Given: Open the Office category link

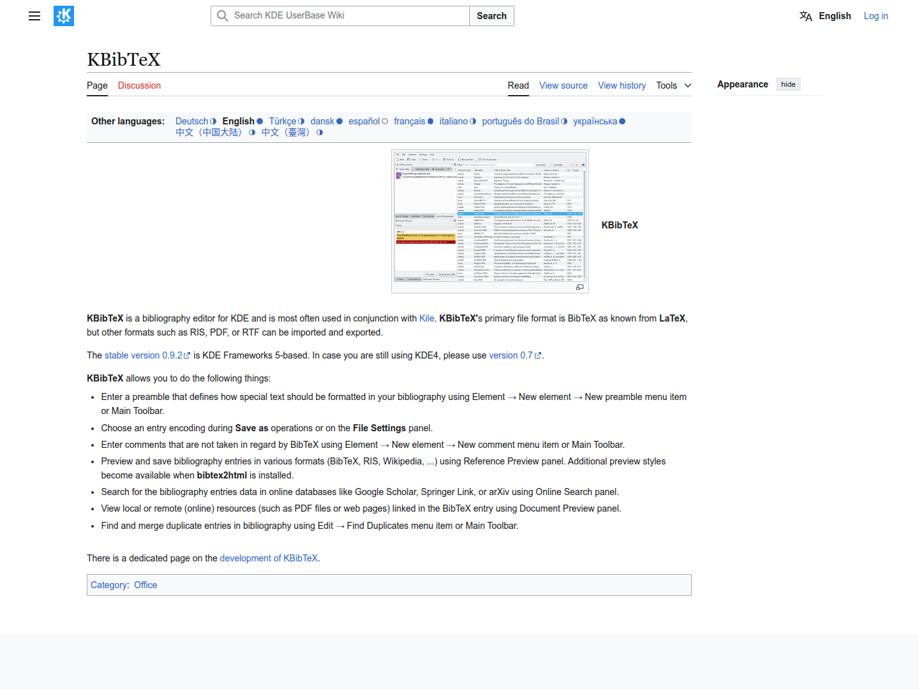Looking at the screenshot, I should coord(146,585).
